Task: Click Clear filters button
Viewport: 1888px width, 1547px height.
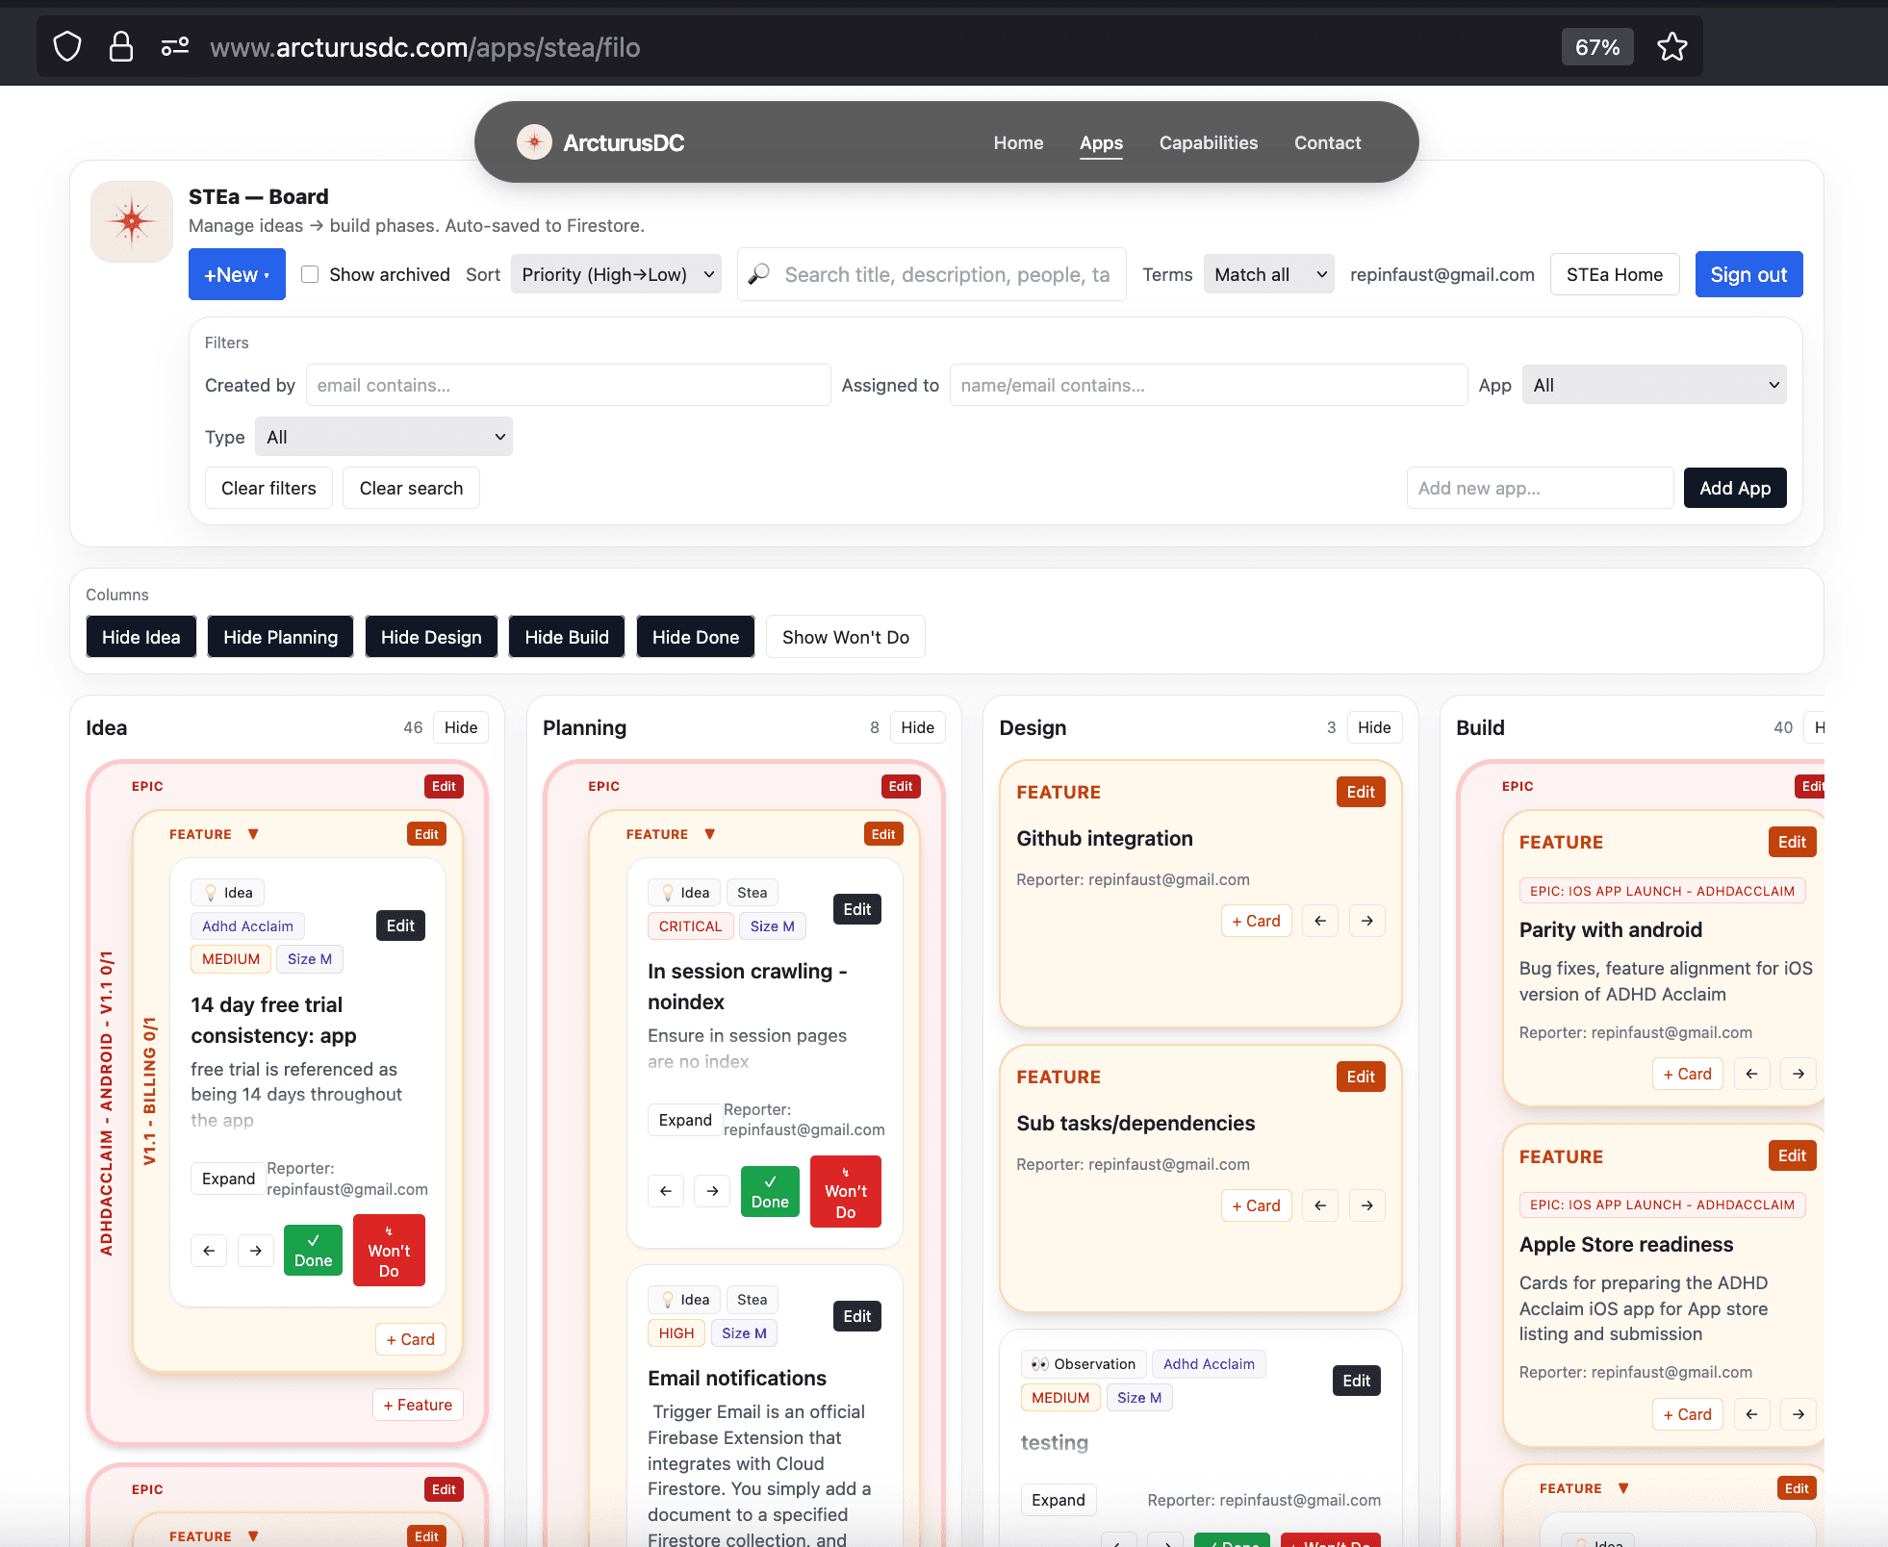Action: (268, 488)
